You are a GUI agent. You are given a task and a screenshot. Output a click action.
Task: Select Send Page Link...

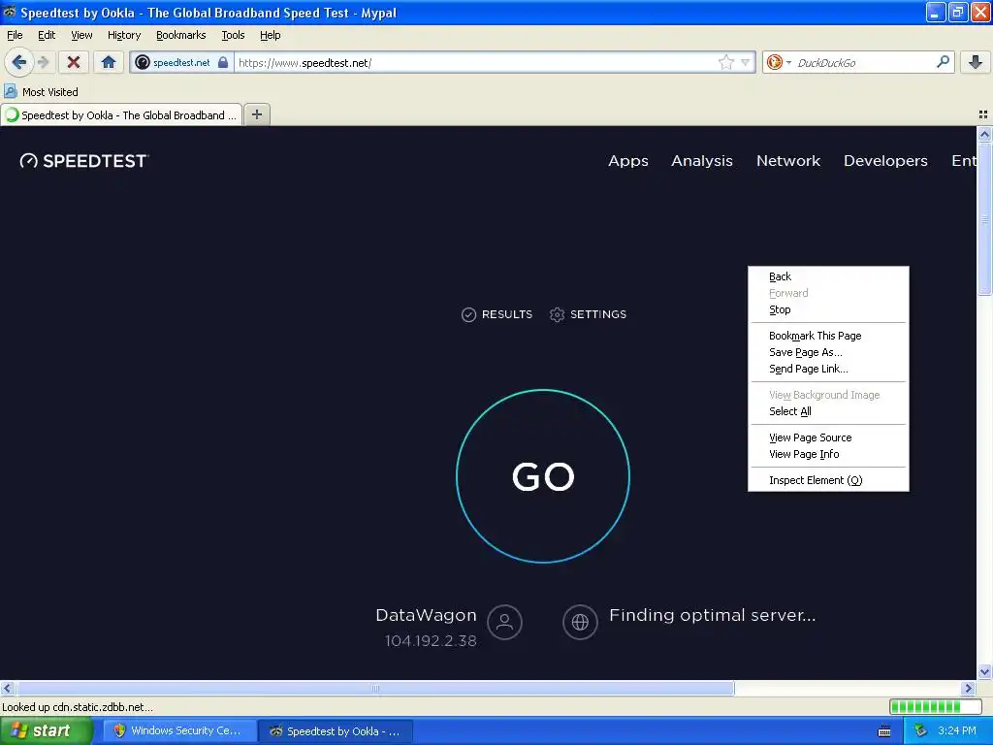(x=828, y=369)
